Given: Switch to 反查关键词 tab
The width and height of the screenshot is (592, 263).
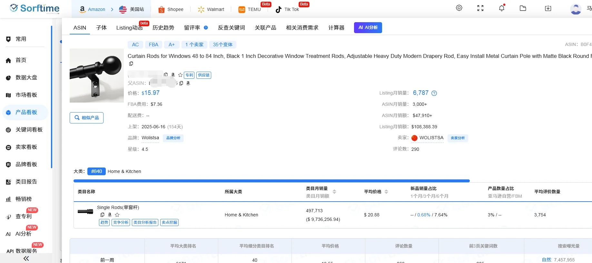Looking at the screenshot, I should 231,28.
